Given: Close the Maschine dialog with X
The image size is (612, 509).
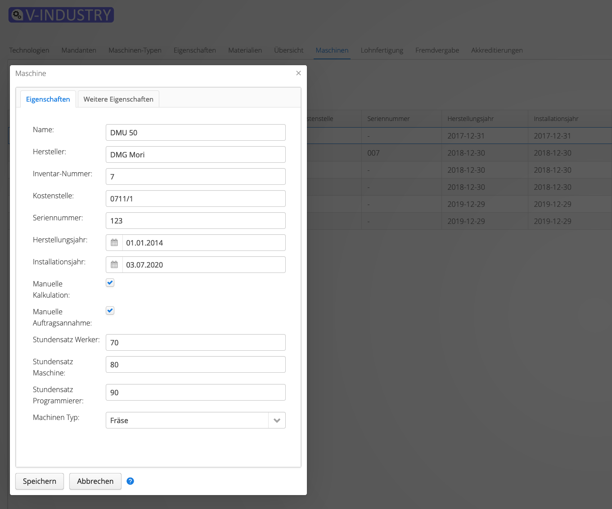Looking at the screenshot, I should point(298,73).
